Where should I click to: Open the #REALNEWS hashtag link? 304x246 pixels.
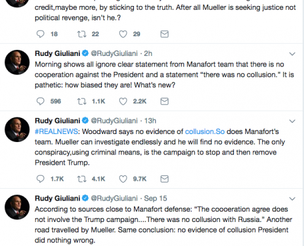[x=57, y=132]
